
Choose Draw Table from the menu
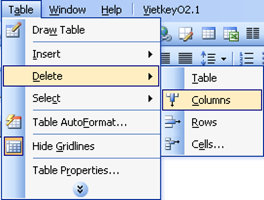point(59,30)
